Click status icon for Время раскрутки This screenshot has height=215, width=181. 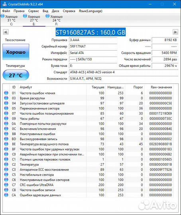pyautogui.click(x=6, y=98)
